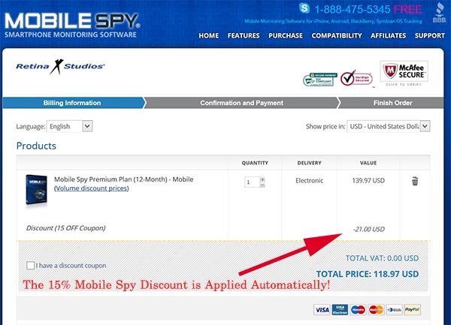Click the Skype phone icon in header
Image resolution: width=451 pixels, height=325 pixels.
point(304,8)
